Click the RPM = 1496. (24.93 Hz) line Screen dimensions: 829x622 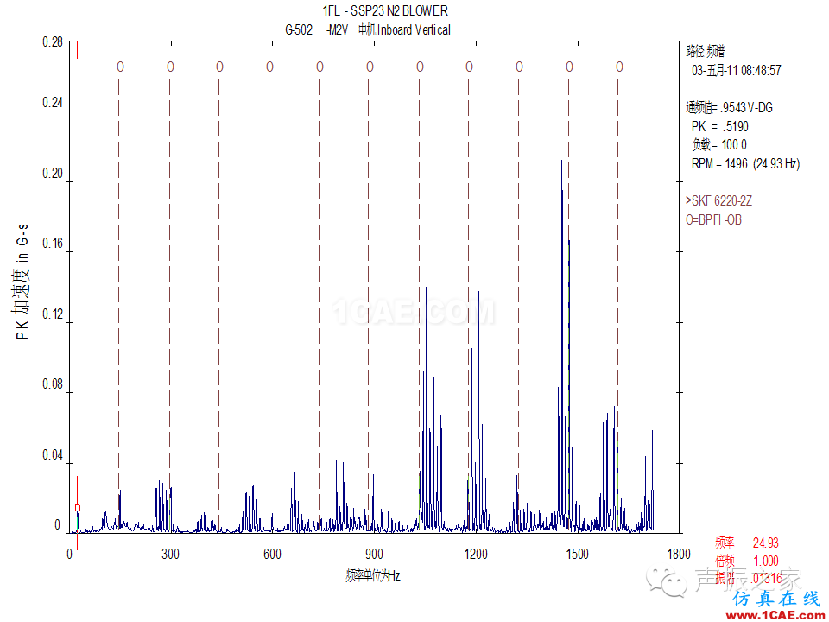745,163
